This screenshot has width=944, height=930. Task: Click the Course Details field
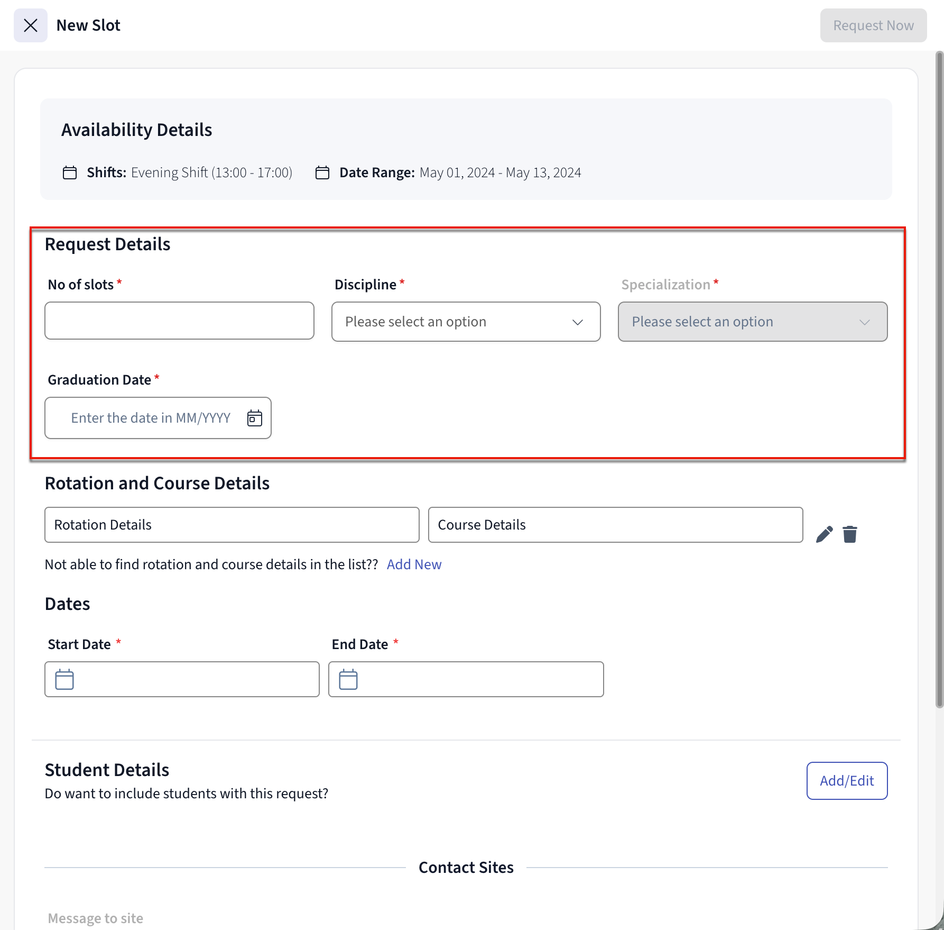pos(615,525)
